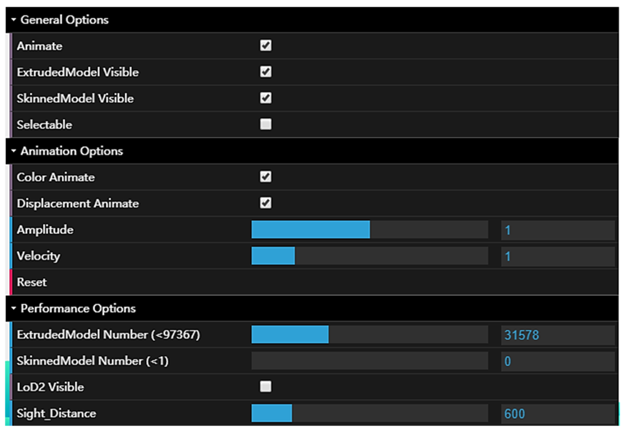Viewport: 623px width, 432px height.
Task: Click the Sight_Distance 600 value field
Action: click(557, 413)
